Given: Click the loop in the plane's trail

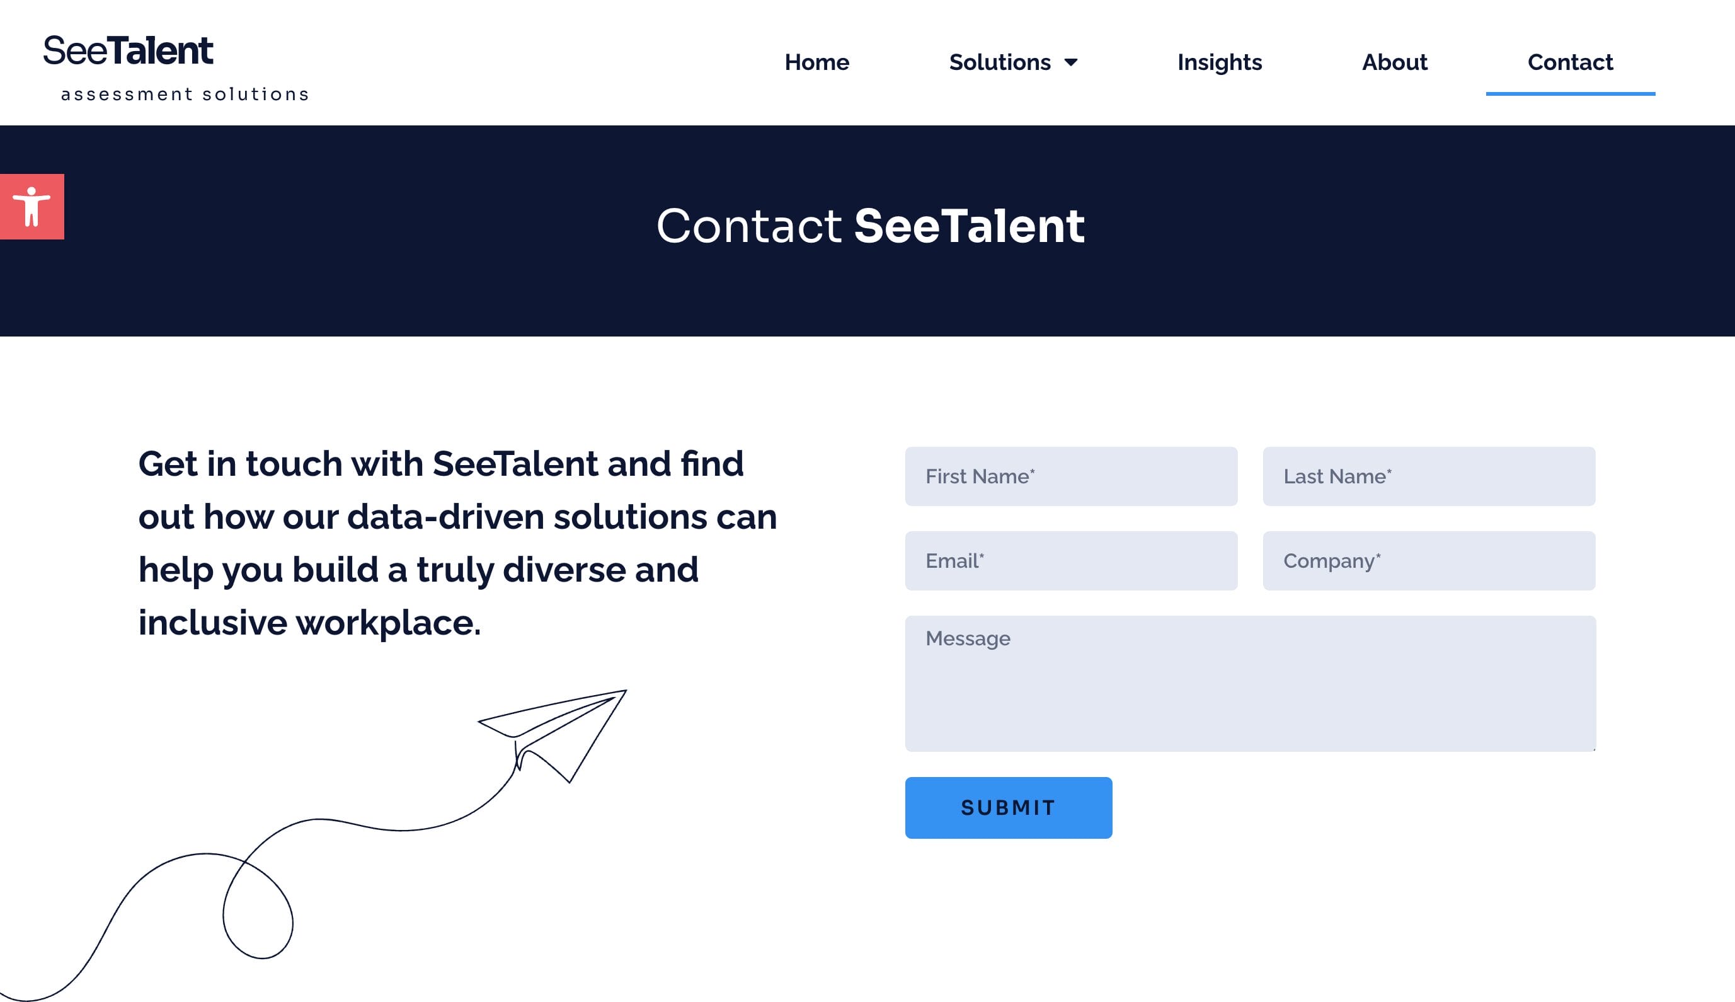Looking at the screenshot, I should [x=258, y=907].
